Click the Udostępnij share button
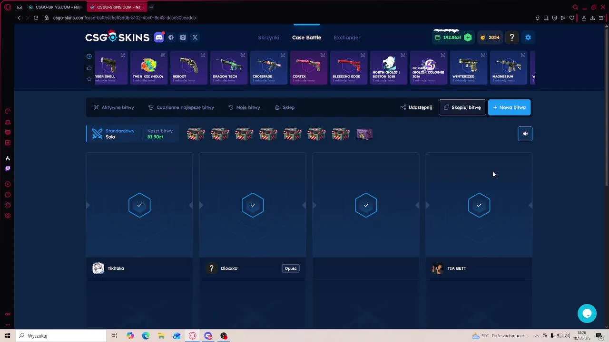The height and width of the screenshot is (342, 609). (416, 107)
